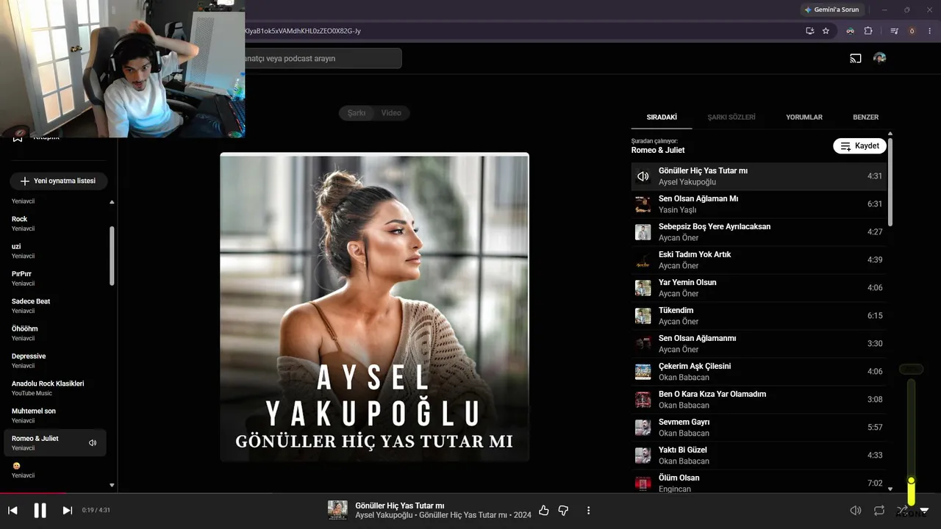The height and width of the screenshot is (529, 941).
Task: Switch to the SIRADAKİ tab
Action: tap(662, 117)
